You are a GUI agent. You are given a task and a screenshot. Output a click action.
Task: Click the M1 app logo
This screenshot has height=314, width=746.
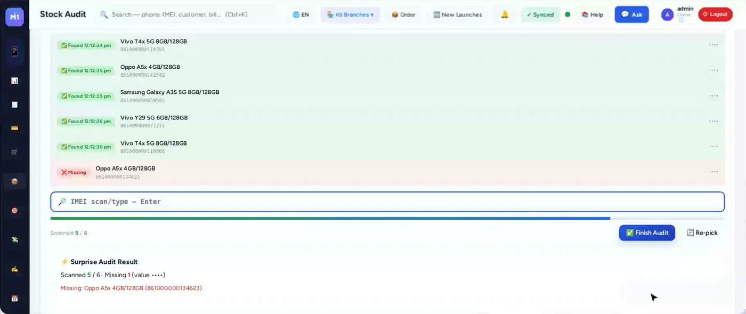pyautogui.click(x=14, y=17)
